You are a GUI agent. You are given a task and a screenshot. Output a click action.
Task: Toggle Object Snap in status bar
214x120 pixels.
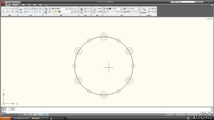[35, 115]
